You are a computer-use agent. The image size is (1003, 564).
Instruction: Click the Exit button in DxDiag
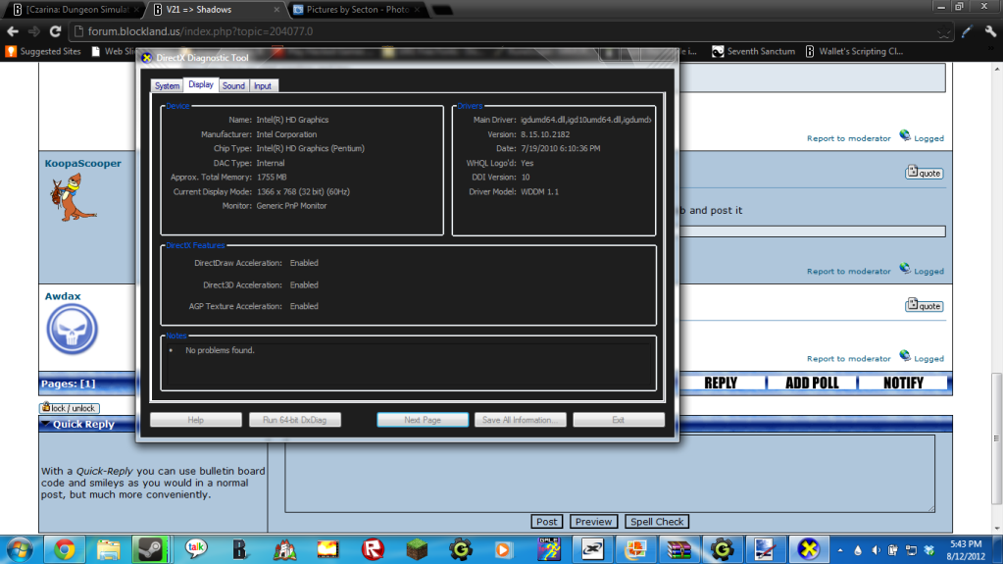(619, 420)
